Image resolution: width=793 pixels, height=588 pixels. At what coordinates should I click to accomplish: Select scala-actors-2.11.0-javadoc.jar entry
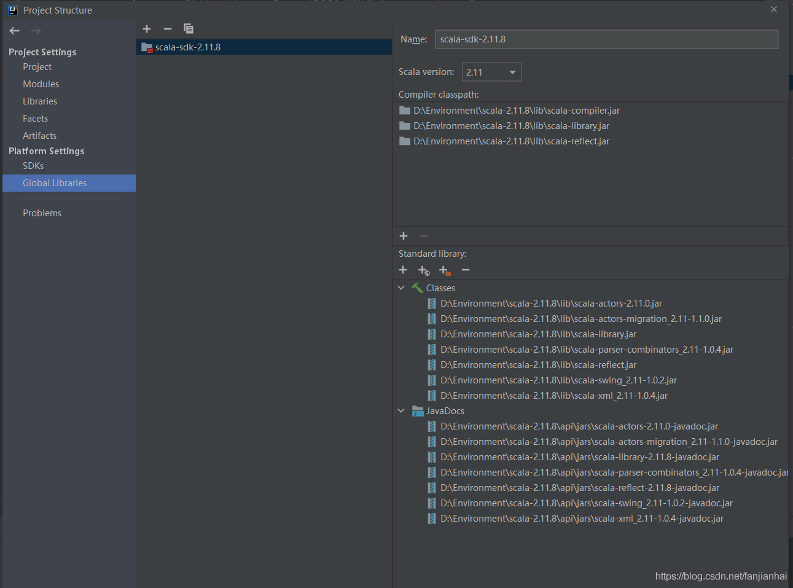coord(579,426)
